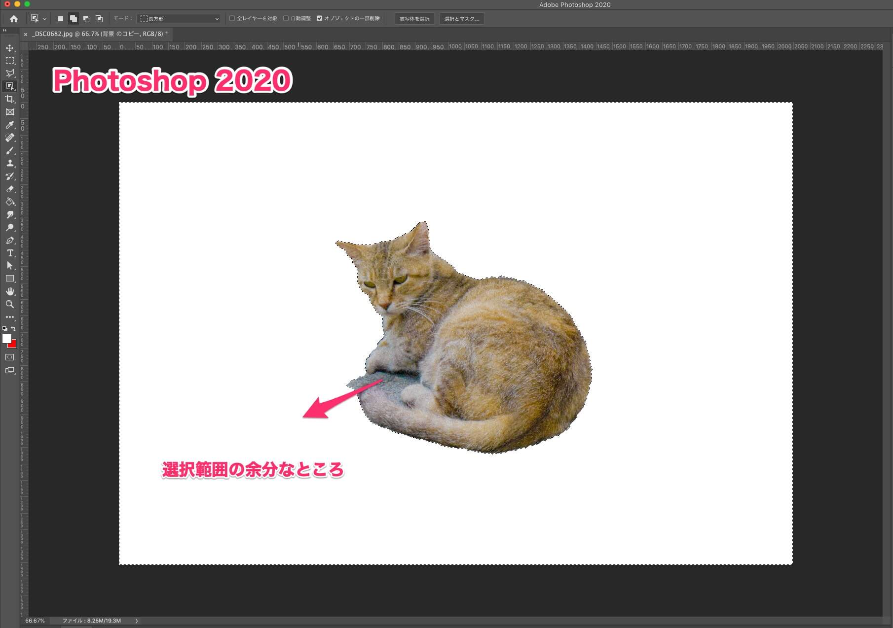The height and width of the screenshot is (628, 893).
Task: Enable the 全レイヤーを対象 checkbox
Action: click(232, 19)
